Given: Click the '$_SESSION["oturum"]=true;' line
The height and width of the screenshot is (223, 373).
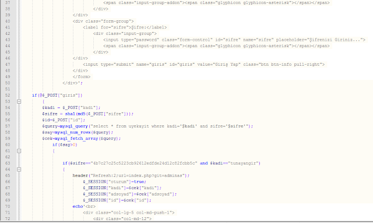Looking at the screenshot, I should (115, 182).
